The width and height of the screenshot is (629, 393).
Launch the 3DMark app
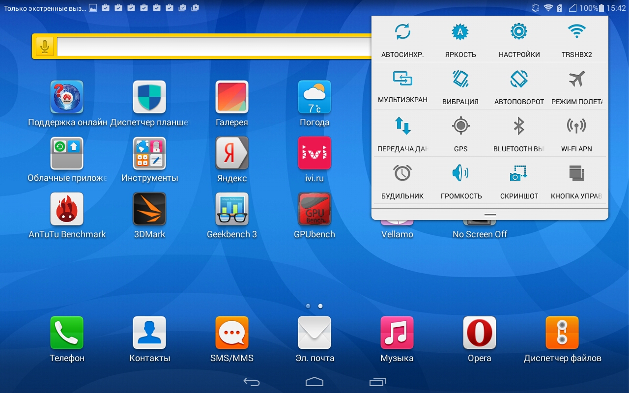(149, 209)
